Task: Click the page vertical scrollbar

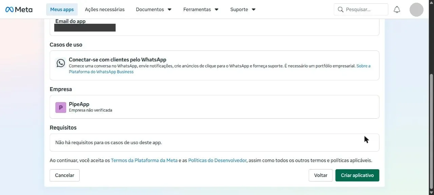Action: click(431, 131)
